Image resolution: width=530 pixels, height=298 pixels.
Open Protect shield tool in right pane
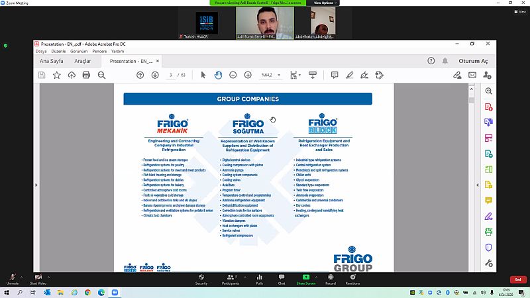point(488,247)
